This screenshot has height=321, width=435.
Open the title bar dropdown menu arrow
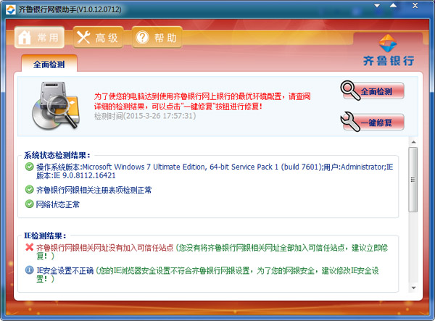[x=377, y=6]
